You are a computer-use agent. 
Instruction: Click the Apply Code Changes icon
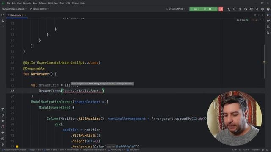click(x=234, y=9)
